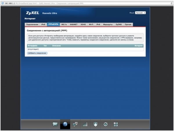Click the ZyXEL logo
Image resolution: width=174 pixels, height=131 pixels.
coord(32,13)
